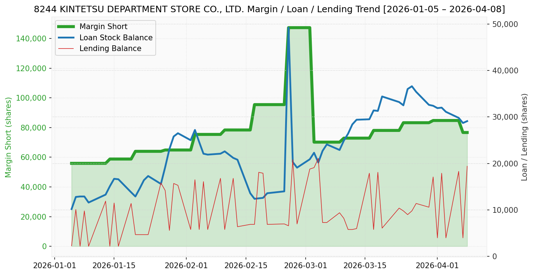Screen dimensions: 534x275
Task: Select the Lending Balance legend label
Action: pos(110,49)
